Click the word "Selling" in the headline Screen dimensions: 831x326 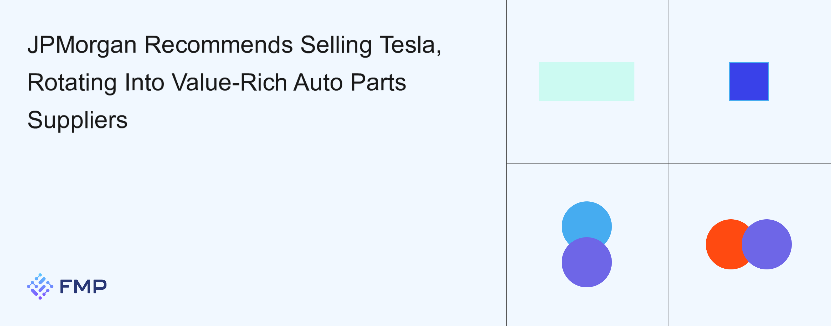[x=336, y=45]
